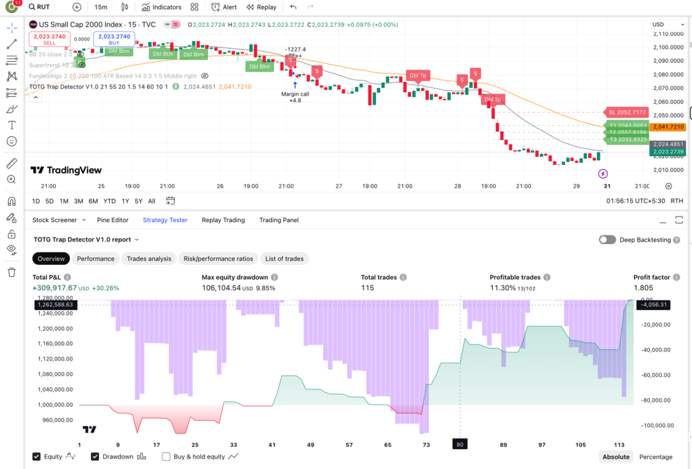Select the crosshair cursor tool
The height and width of the screenshot is (469, 692).
(12, 28)
